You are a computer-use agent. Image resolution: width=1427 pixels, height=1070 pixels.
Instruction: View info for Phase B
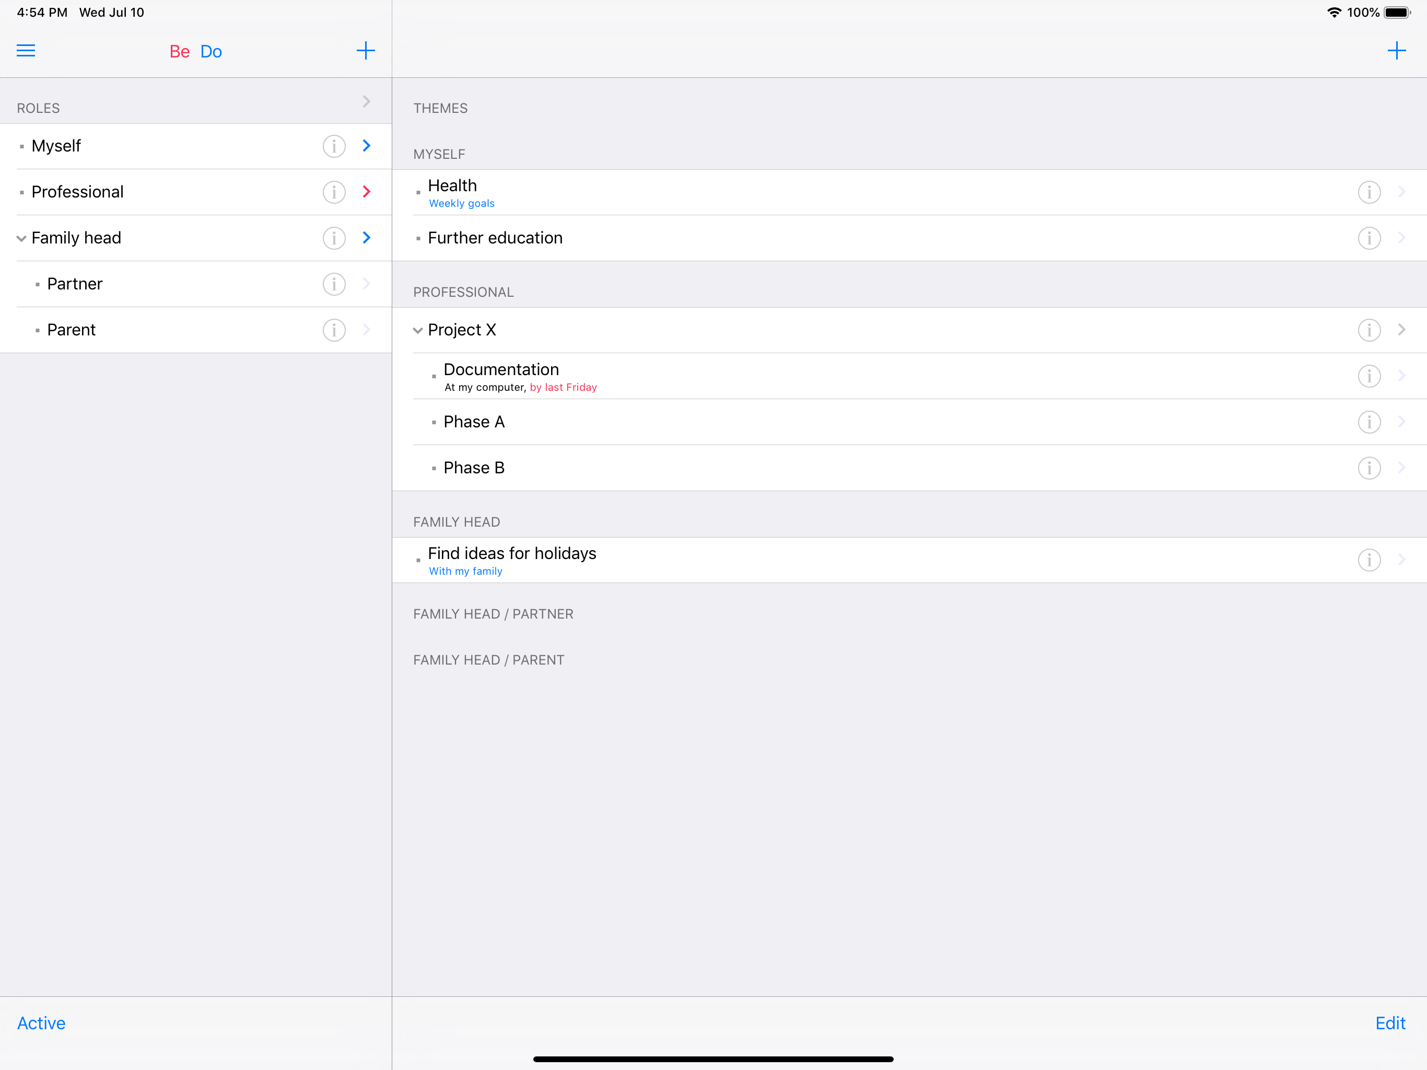pyautogui.click(x=1369, y=468)
